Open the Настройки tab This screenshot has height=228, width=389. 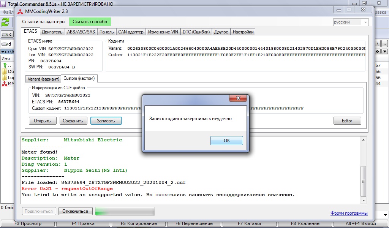point(243,32)
